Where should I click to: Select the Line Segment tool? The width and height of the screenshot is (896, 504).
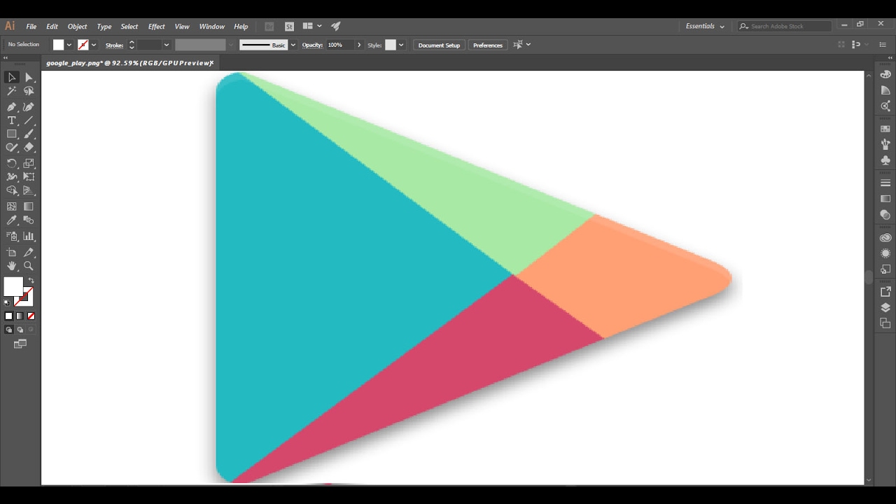(29, 120)
